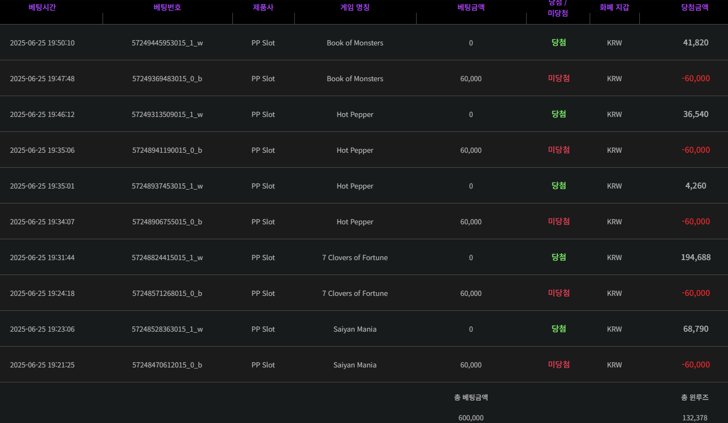Click total win-loss value 132,378
The image size is (728, 423).
pos(695,418)
